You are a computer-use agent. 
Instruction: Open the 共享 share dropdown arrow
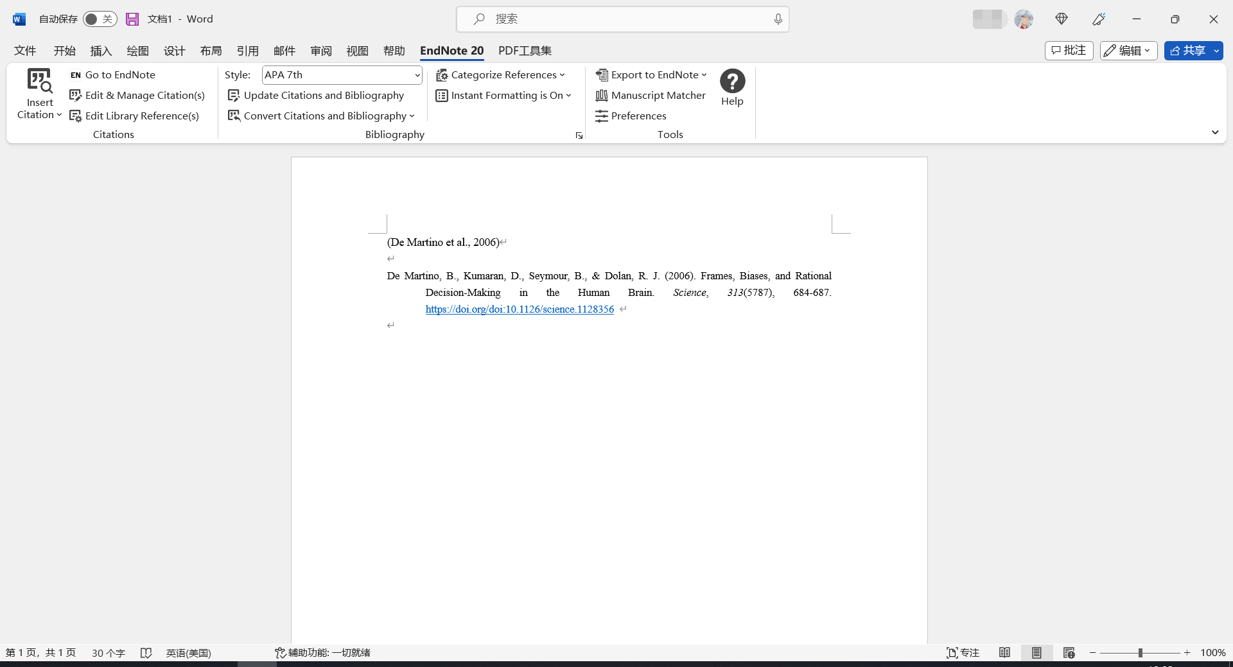pos(1216,51)
